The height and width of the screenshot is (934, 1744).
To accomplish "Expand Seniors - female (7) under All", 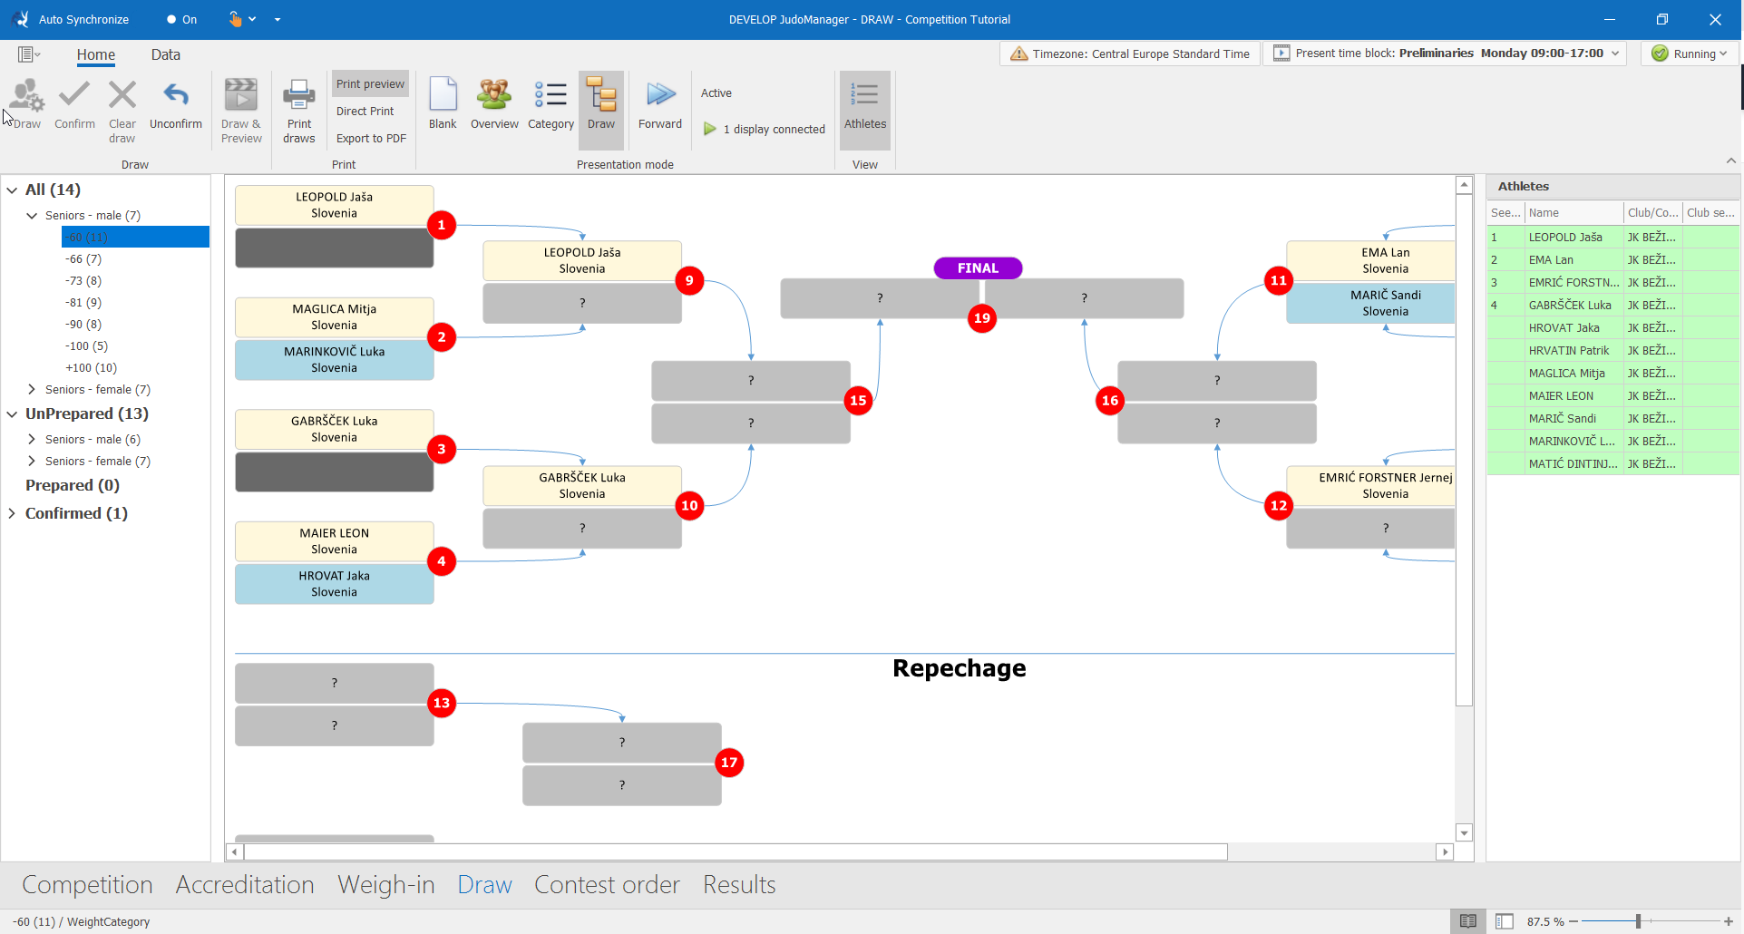I will [32, 389].
